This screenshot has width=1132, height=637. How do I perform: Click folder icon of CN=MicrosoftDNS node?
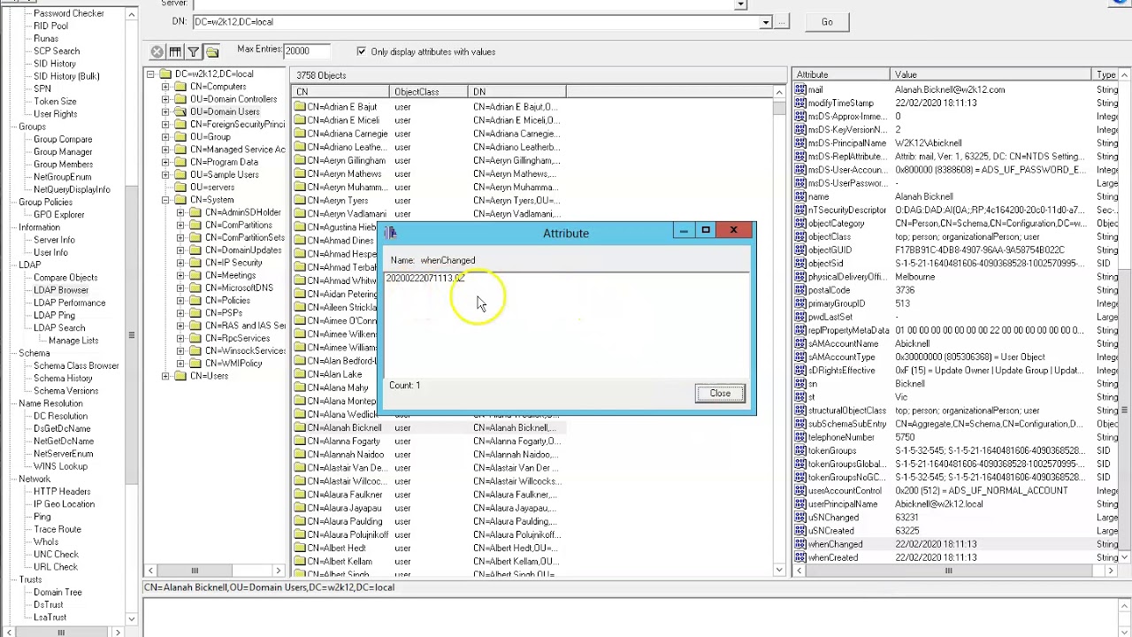pyautogui.click(x=195, y=288)
